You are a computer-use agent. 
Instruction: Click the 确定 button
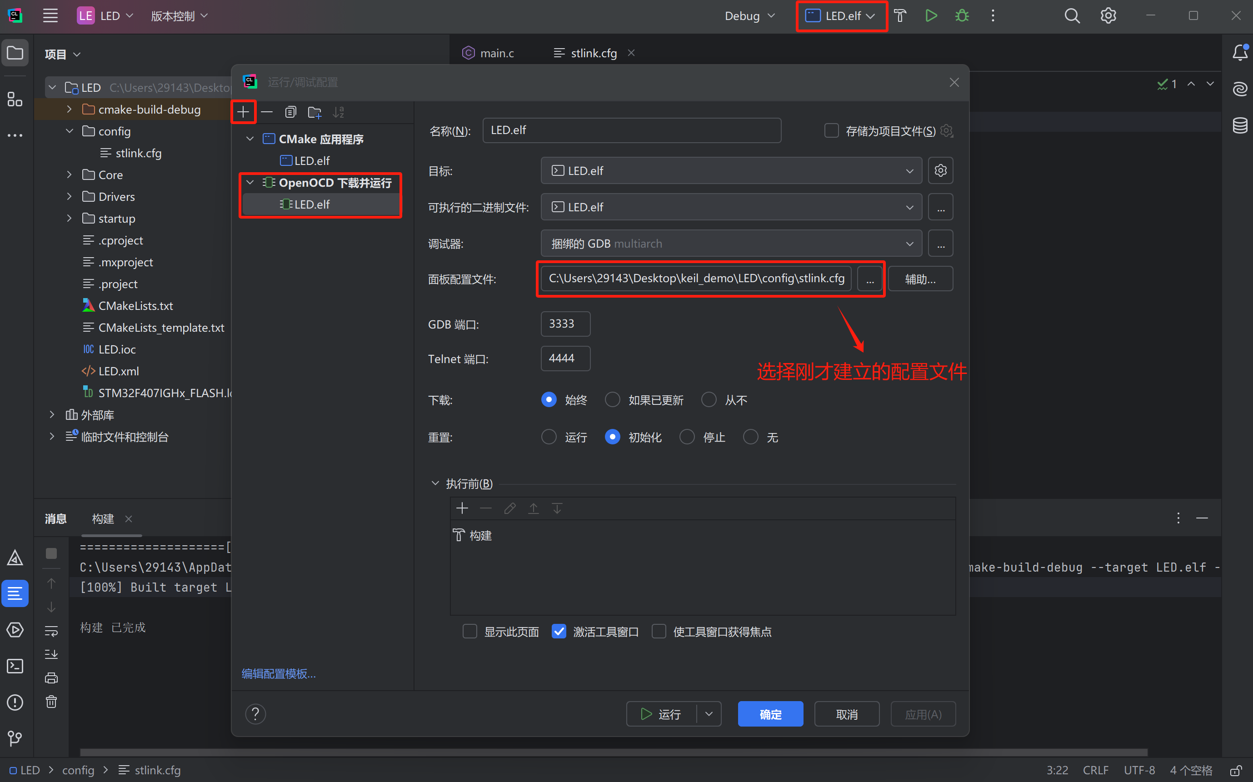(x=770, y=714)
